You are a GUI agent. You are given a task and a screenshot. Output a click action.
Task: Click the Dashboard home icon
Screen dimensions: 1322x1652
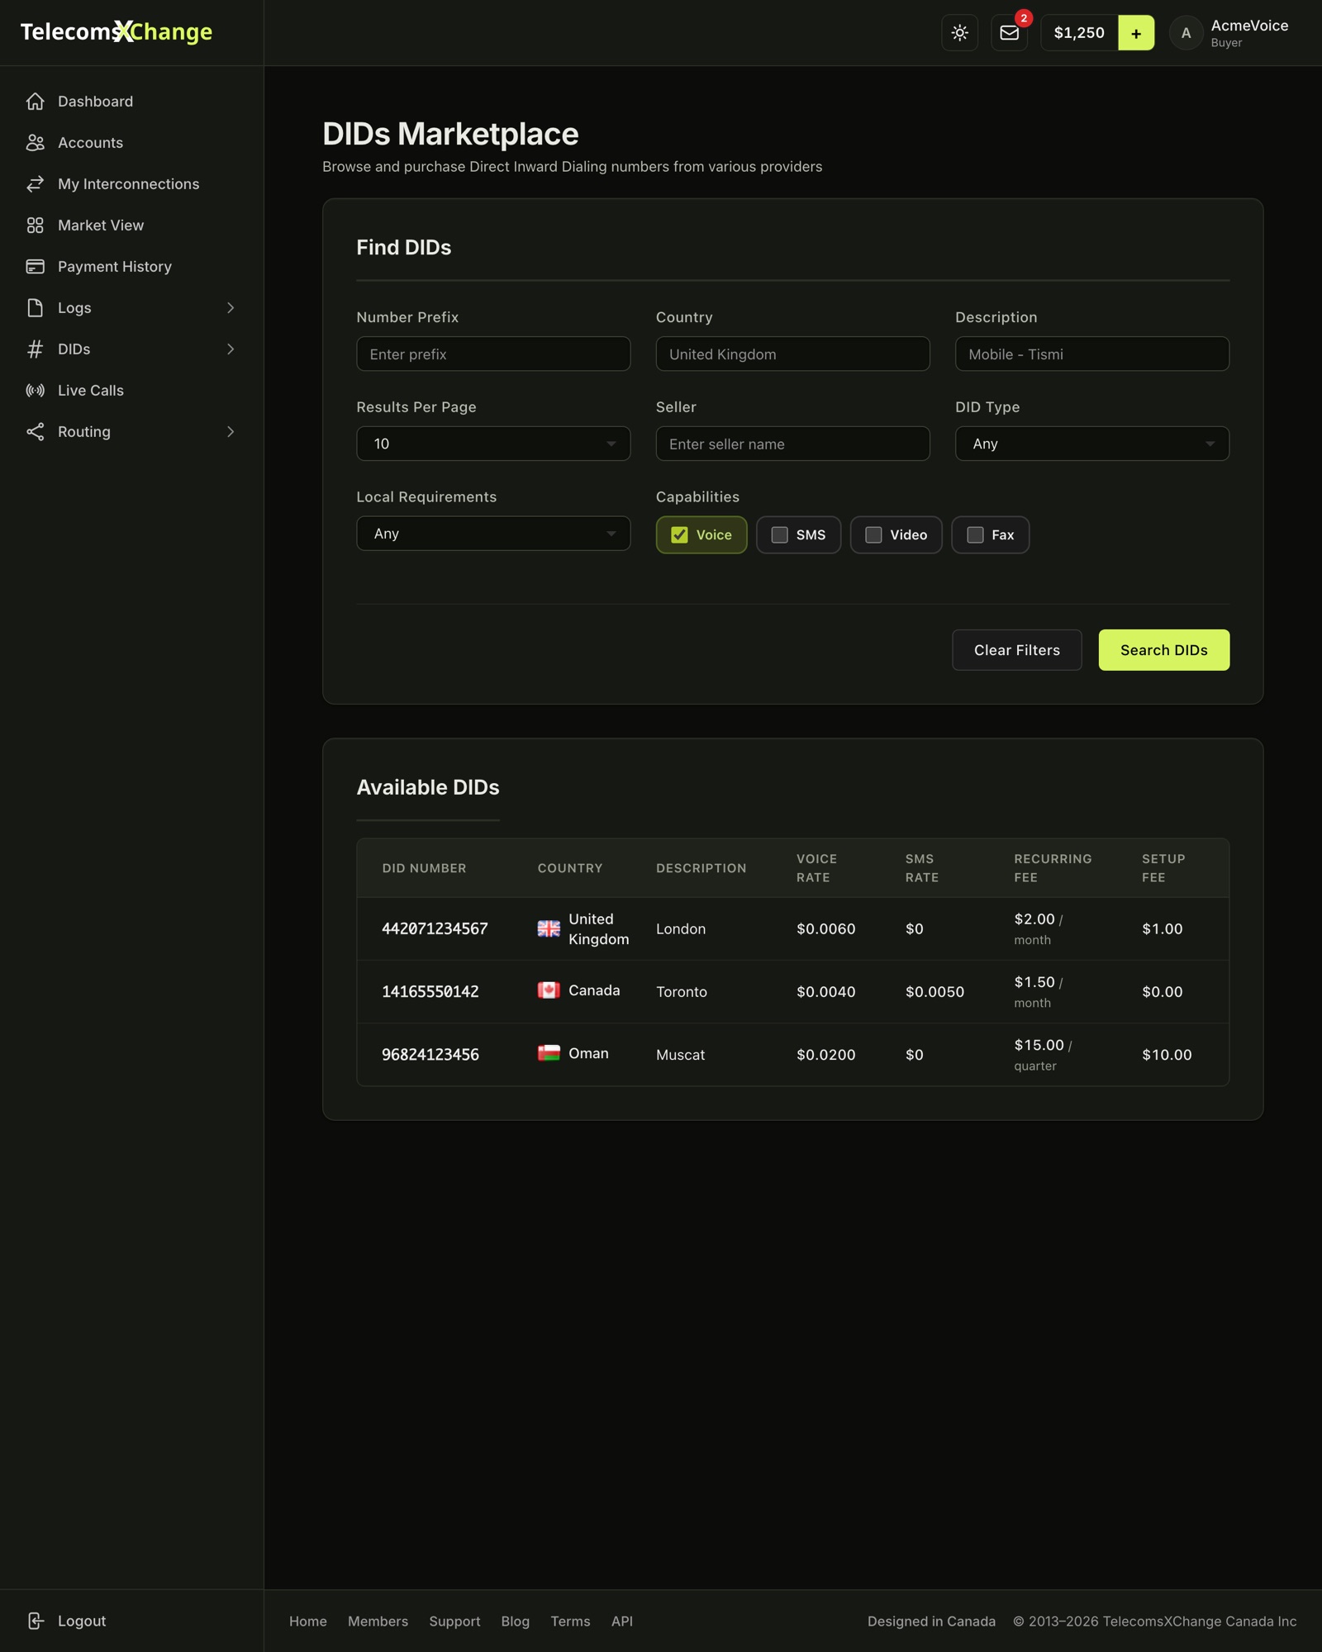pos(35,102)
